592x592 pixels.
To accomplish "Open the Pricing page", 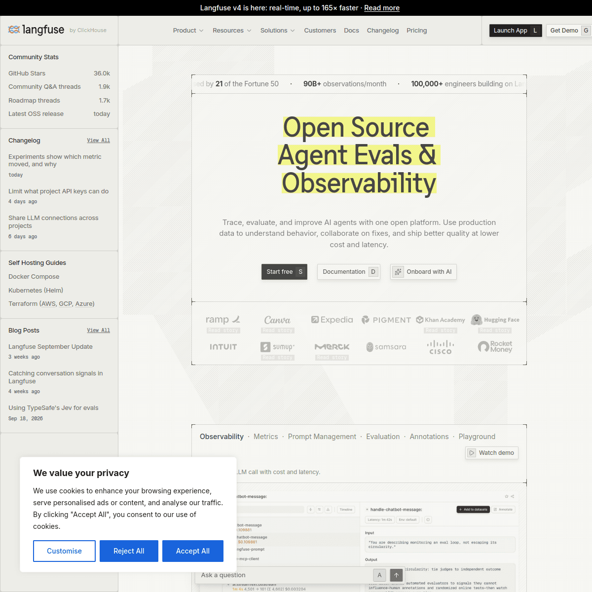I will coord(417,31).
